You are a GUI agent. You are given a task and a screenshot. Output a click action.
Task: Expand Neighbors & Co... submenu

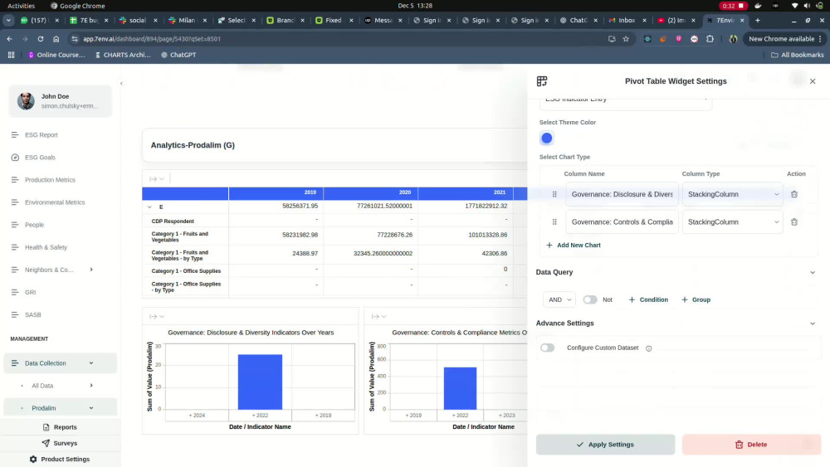(x=91, y=270)
